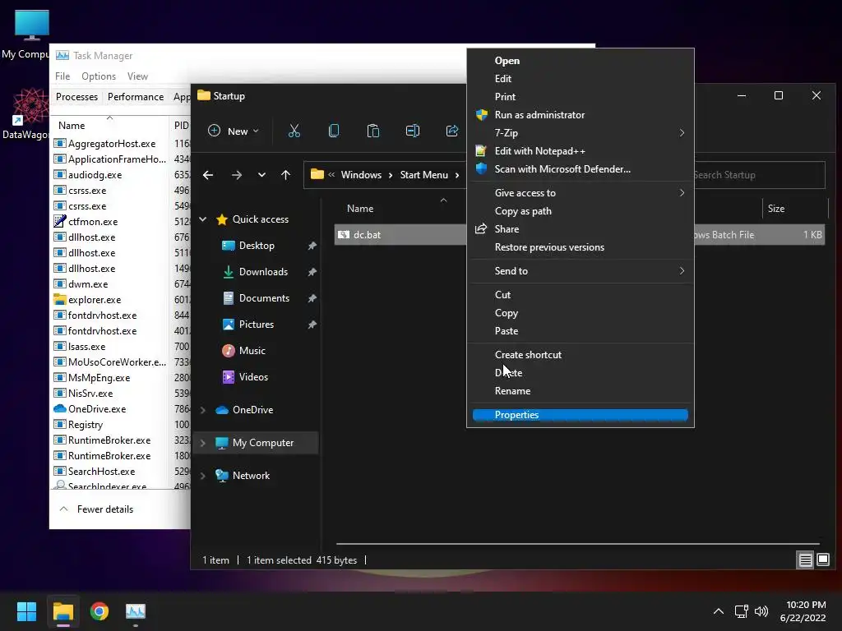The height and width of the screenshot is (631, 842).
Task: Sort by Size column in Explorer
Action: click(x=776, y=209)
